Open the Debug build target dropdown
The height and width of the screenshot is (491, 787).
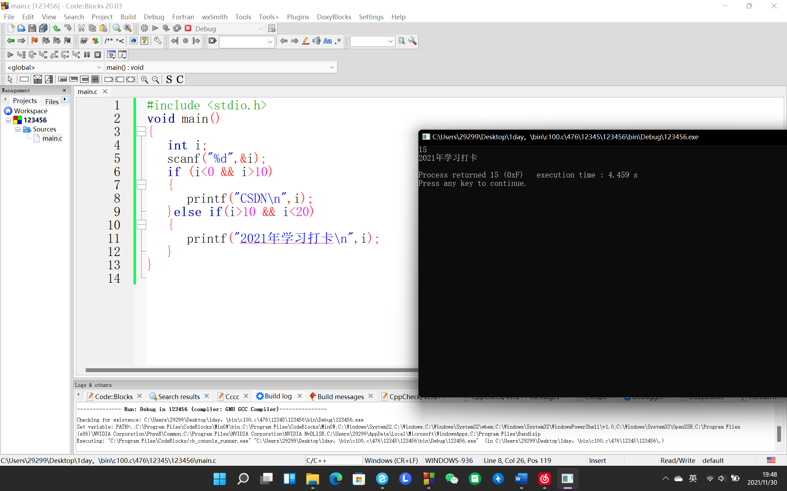260,29
